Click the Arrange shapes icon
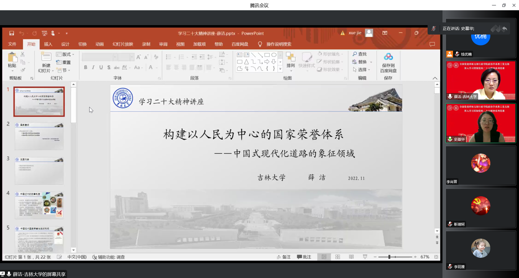This screenshot has height=278, width=519. pos(290,60)
